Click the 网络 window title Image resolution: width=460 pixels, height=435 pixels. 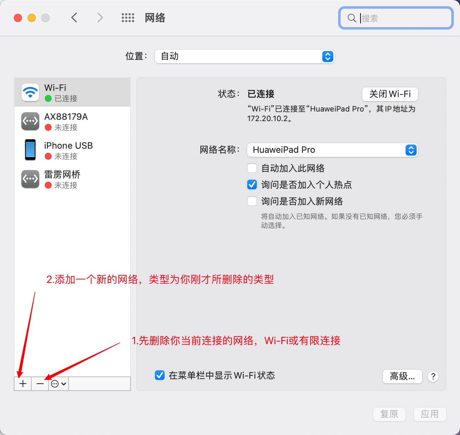pos(155,18)
